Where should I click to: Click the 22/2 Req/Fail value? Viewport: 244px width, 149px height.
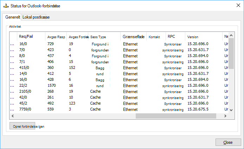pos(23,85)
